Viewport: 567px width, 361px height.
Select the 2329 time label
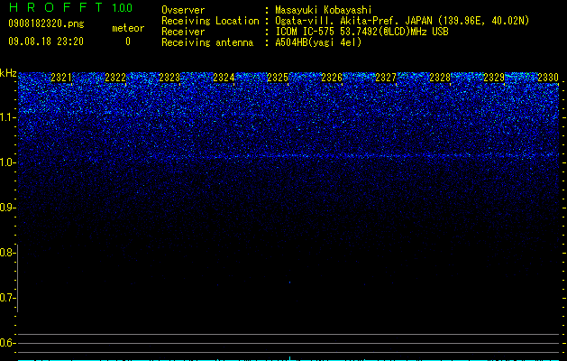[494, 78]
